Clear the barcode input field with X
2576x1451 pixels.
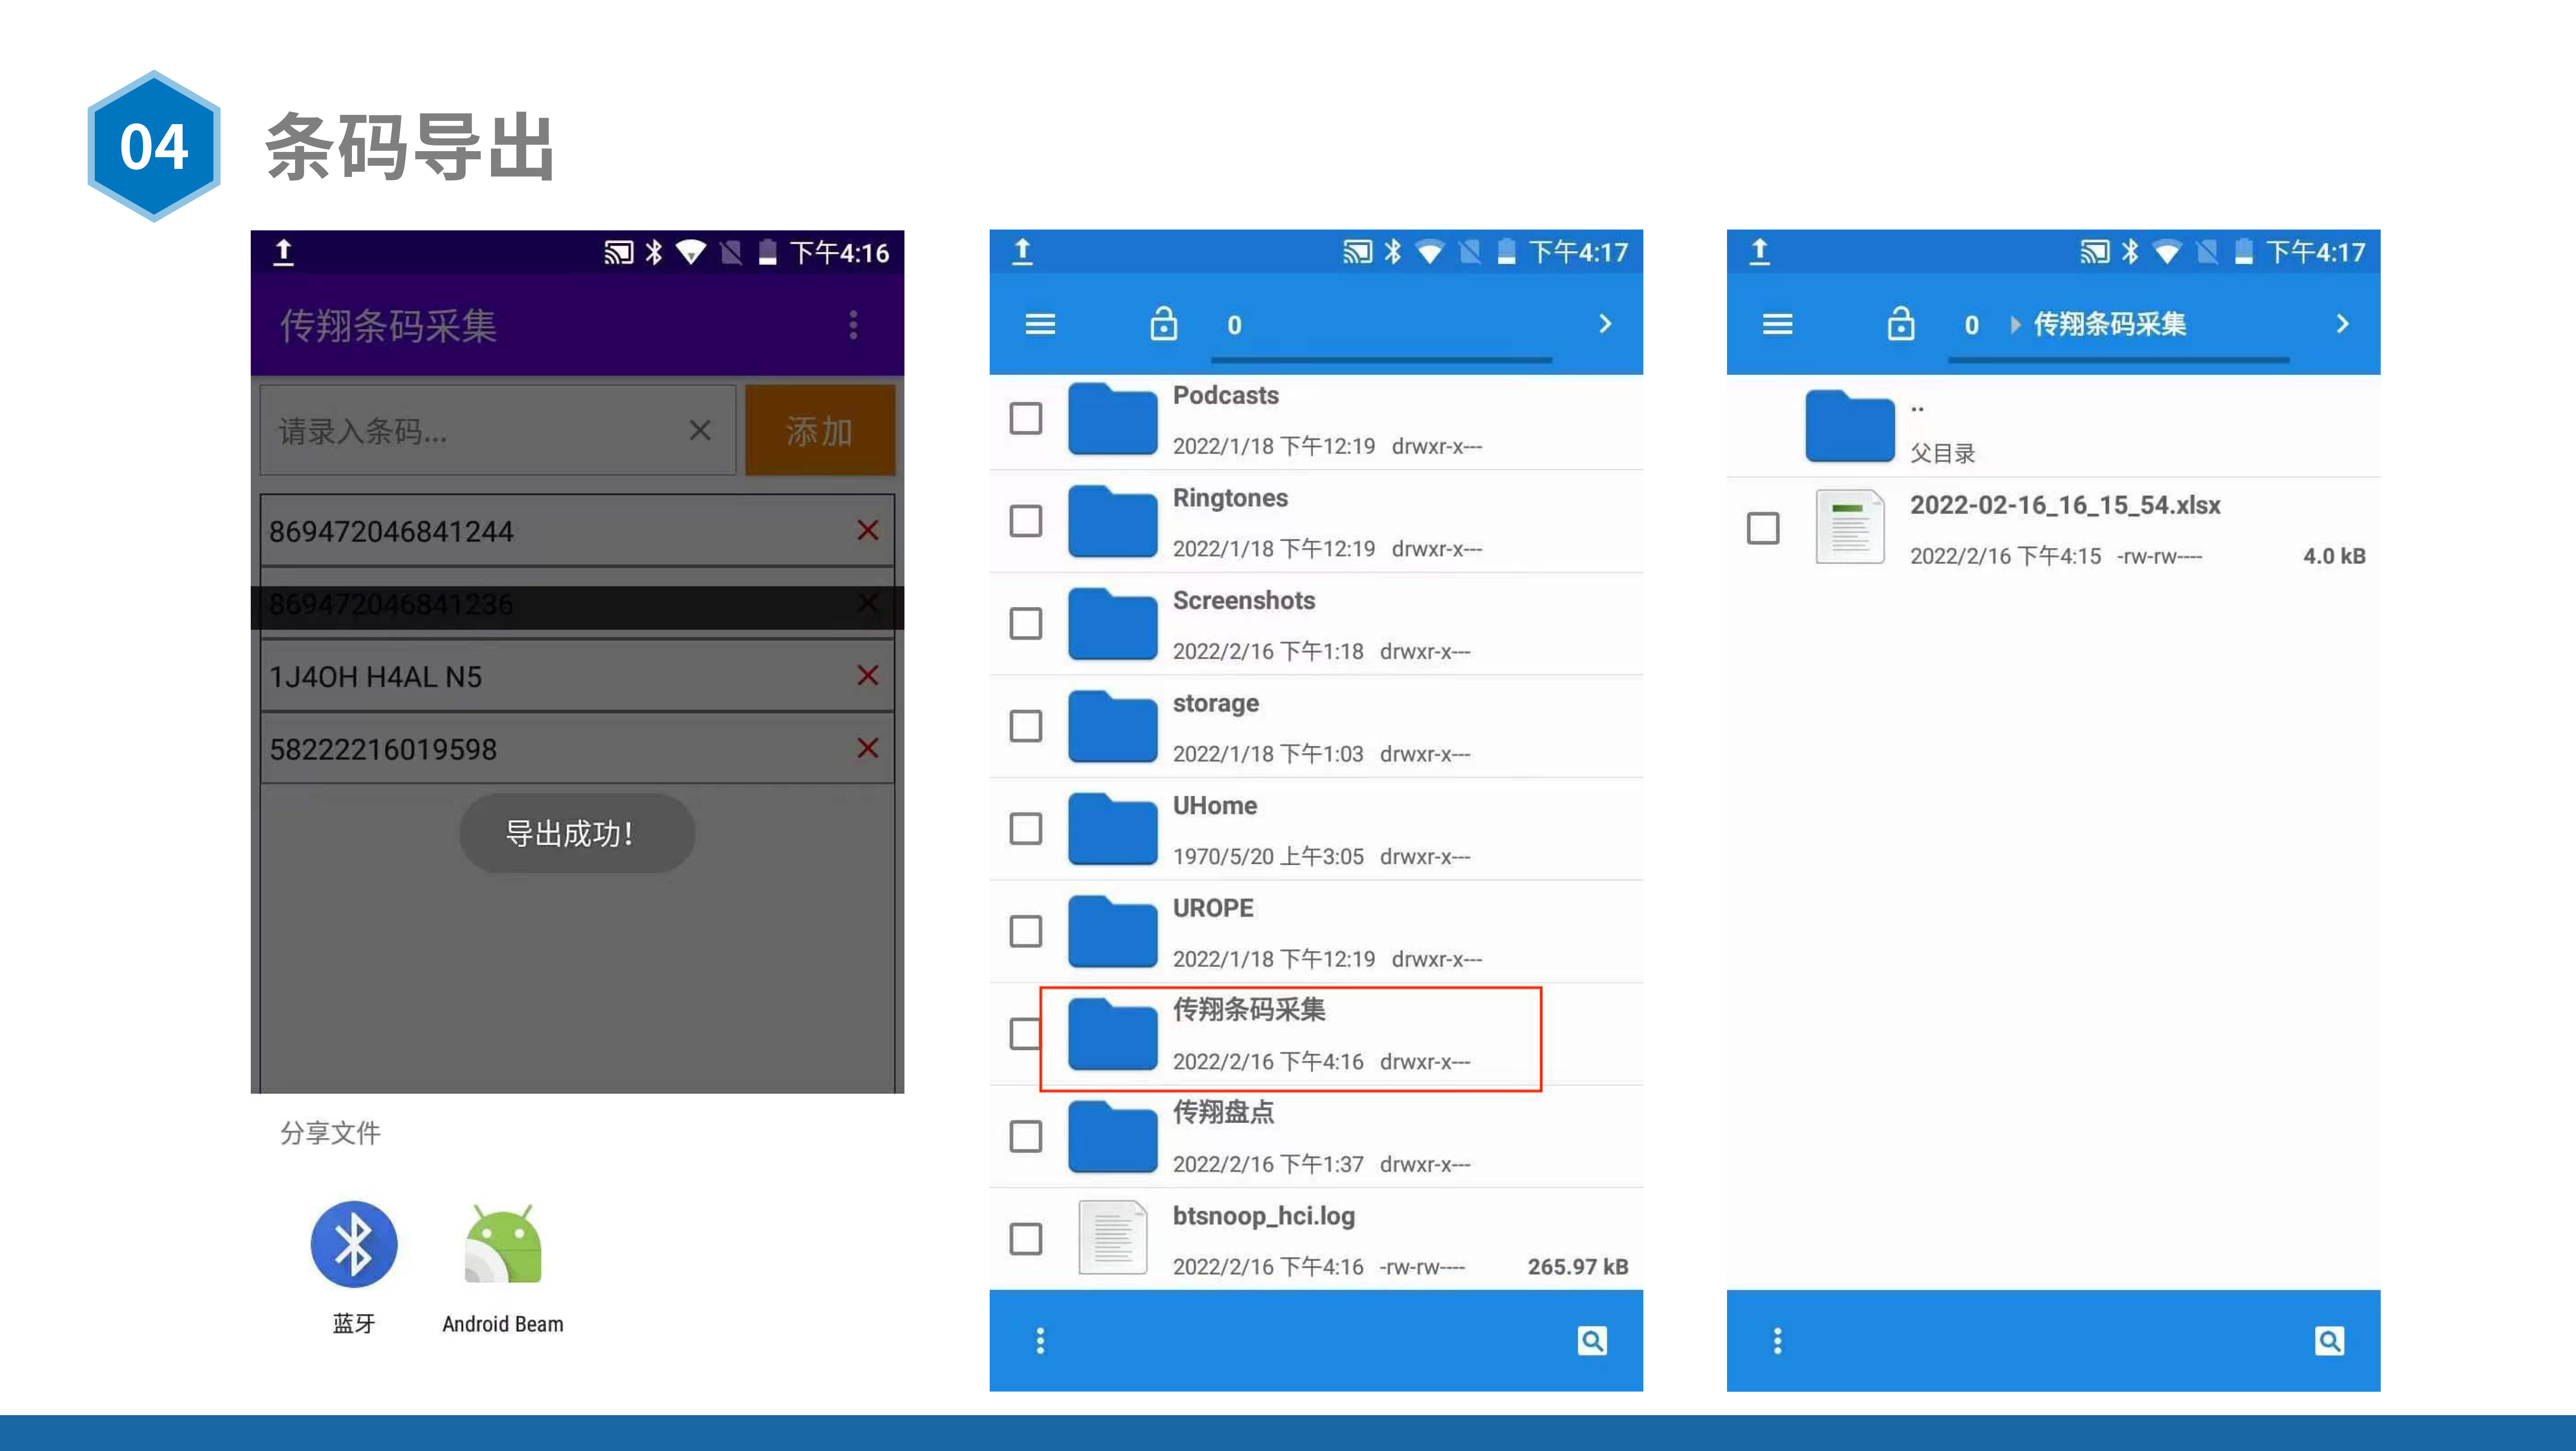coord(700,431)
